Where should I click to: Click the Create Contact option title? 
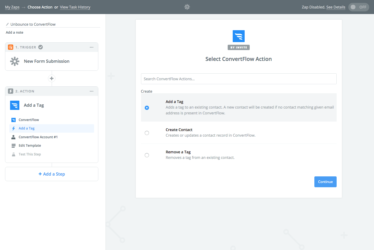click(x=179, y=130)
